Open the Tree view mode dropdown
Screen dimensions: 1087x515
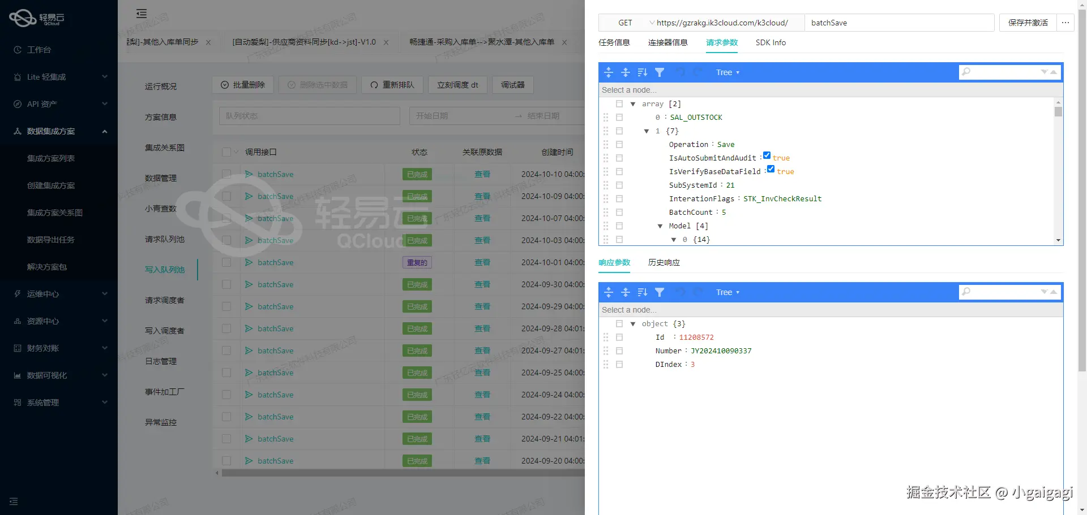pyautogui.click(x=727, y=72)
